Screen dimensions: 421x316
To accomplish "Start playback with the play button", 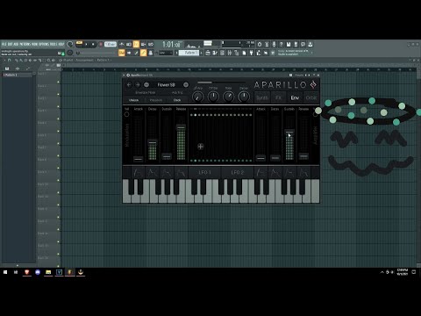I will (x=86, y=44).
